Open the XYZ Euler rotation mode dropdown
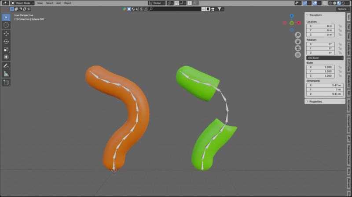The width and height of the screenshot is (352, 197). point(325,57)
